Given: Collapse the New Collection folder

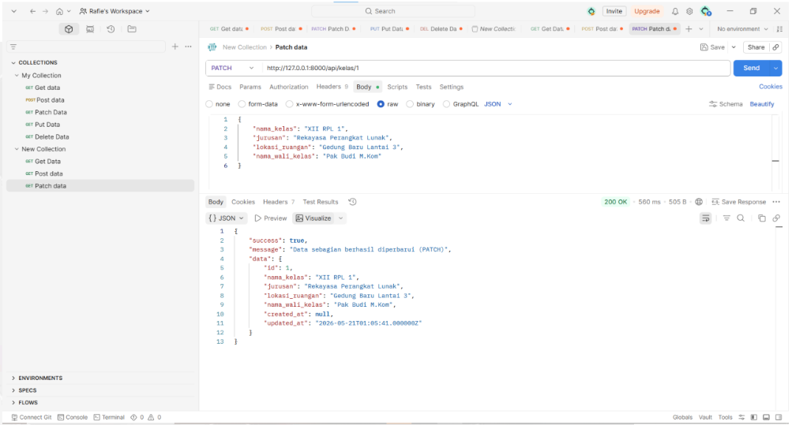Looking at the screenshot, I should pyautogui.click(x=17, y=149).
